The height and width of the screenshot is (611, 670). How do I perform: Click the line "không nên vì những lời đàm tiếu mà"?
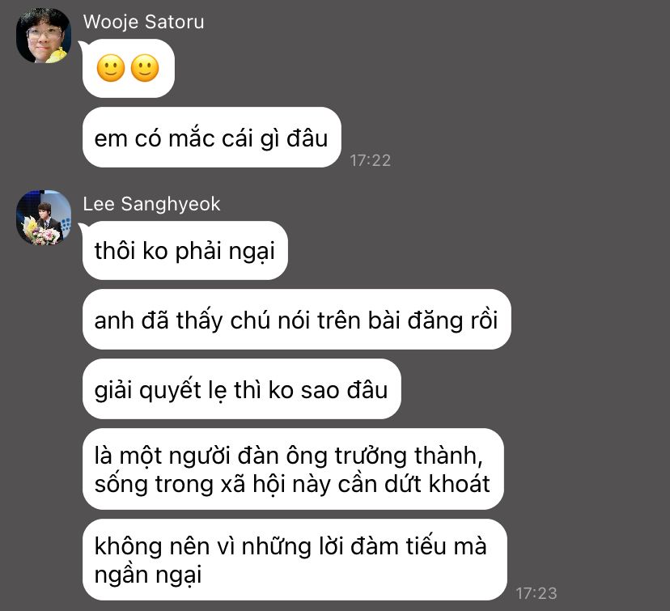[290, 546]
